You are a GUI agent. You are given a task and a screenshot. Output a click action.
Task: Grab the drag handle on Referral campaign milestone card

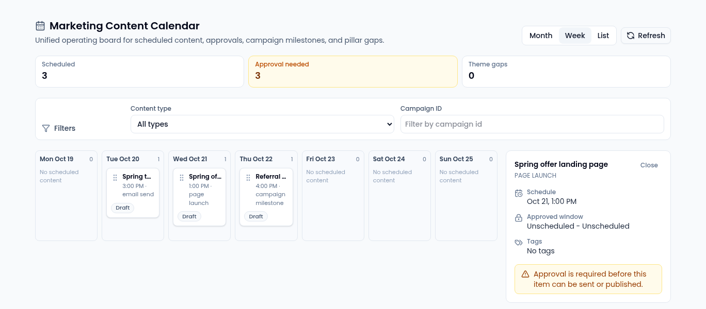pos(248,177)
